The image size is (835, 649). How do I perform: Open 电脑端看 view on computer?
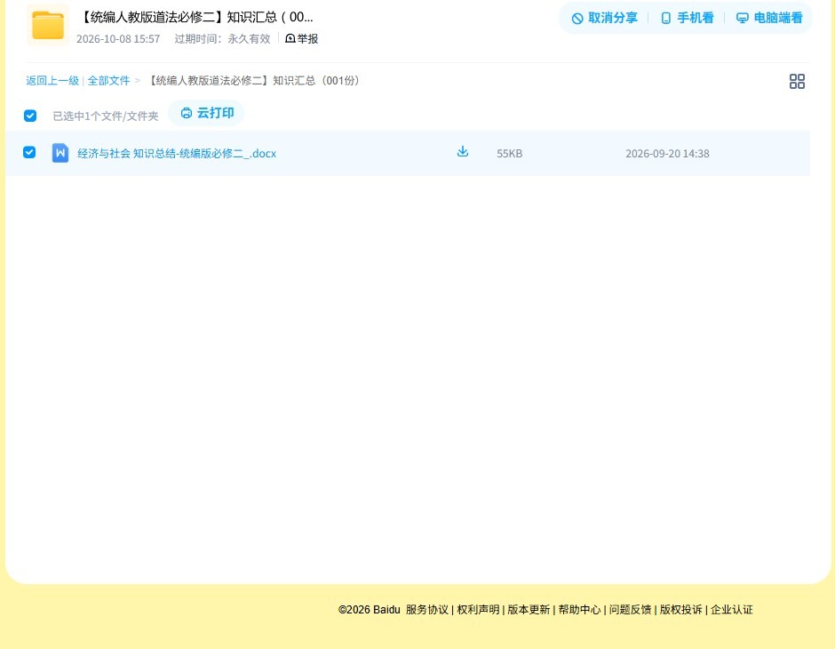[769, 18]
